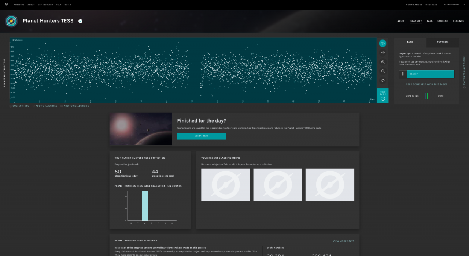Screen dimensions: 469x256
Task: Go to project Talk page
Action: coord(430,21)
